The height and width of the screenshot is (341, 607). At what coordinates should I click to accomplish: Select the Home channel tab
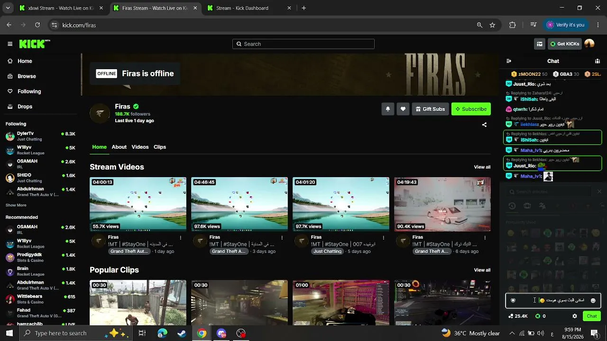point(99,147)
